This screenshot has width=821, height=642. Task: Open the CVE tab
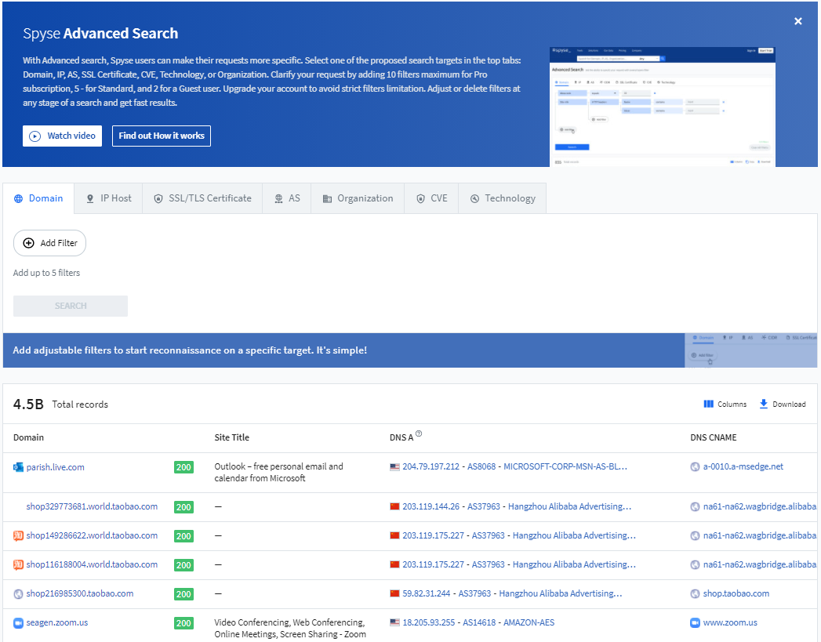(431, 198)
